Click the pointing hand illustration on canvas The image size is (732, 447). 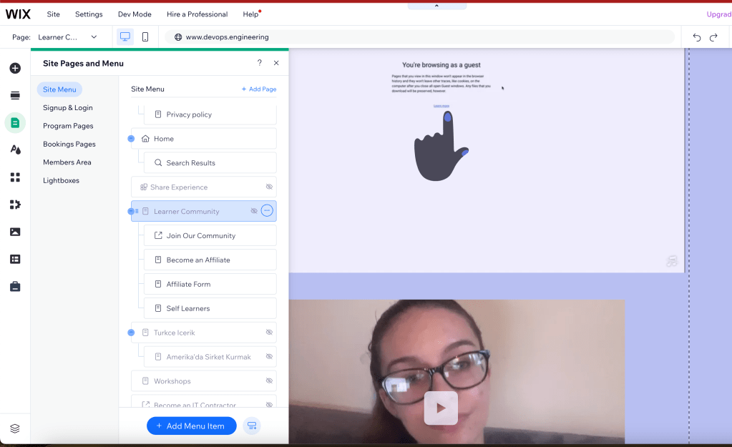coord(441,146)
